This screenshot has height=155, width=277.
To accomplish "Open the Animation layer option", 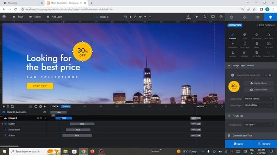I will [x=233, y=45].
